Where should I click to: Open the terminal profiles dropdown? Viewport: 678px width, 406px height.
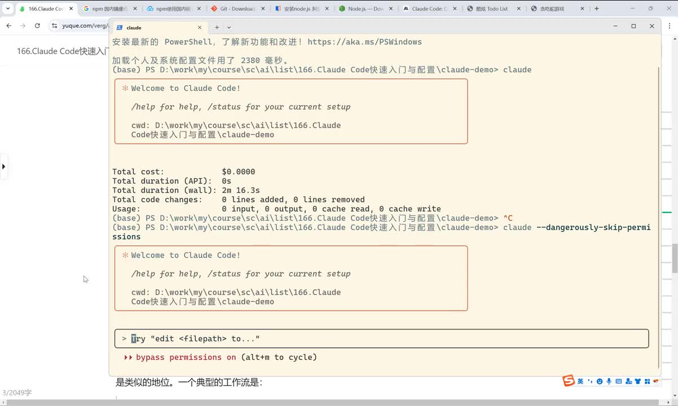point(229,28)
